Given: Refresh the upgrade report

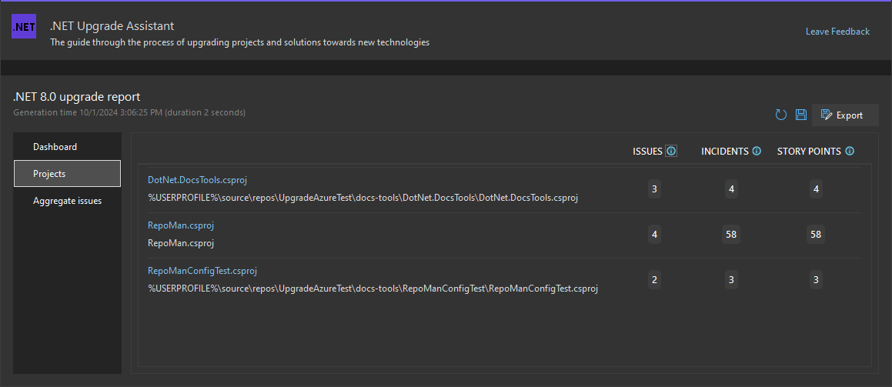Looking at the screenshot, I should pos(781,115).
